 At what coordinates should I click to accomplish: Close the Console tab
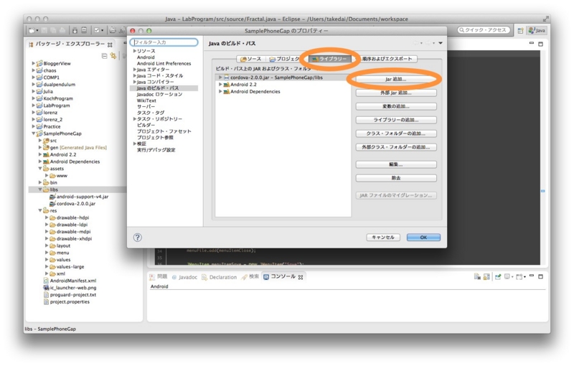pos(301,278)
